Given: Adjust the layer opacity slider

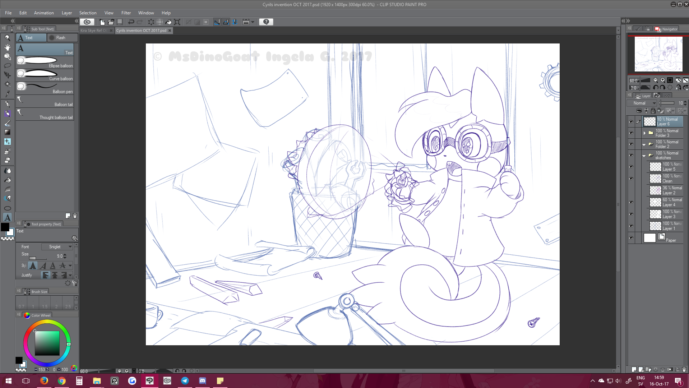Looking at the screenshot, I should coord(667,103).
